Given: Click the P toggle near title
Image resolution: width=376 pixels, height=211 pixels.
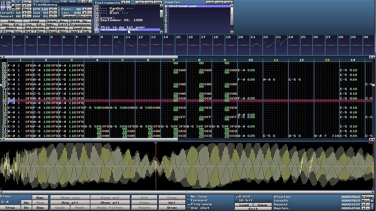Looking at the screenshot, I should pyautogui.click(x=83, y=1).
